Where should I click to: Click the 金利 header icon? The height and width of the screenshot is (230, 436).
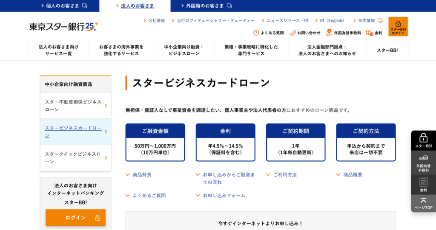[370, 33]
